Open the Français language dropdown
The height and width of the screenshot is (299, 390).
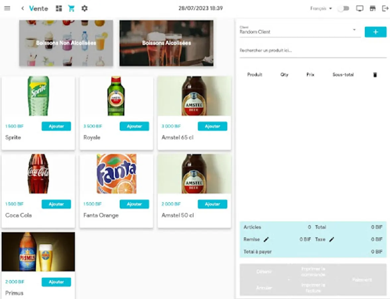tap(321, 9)
